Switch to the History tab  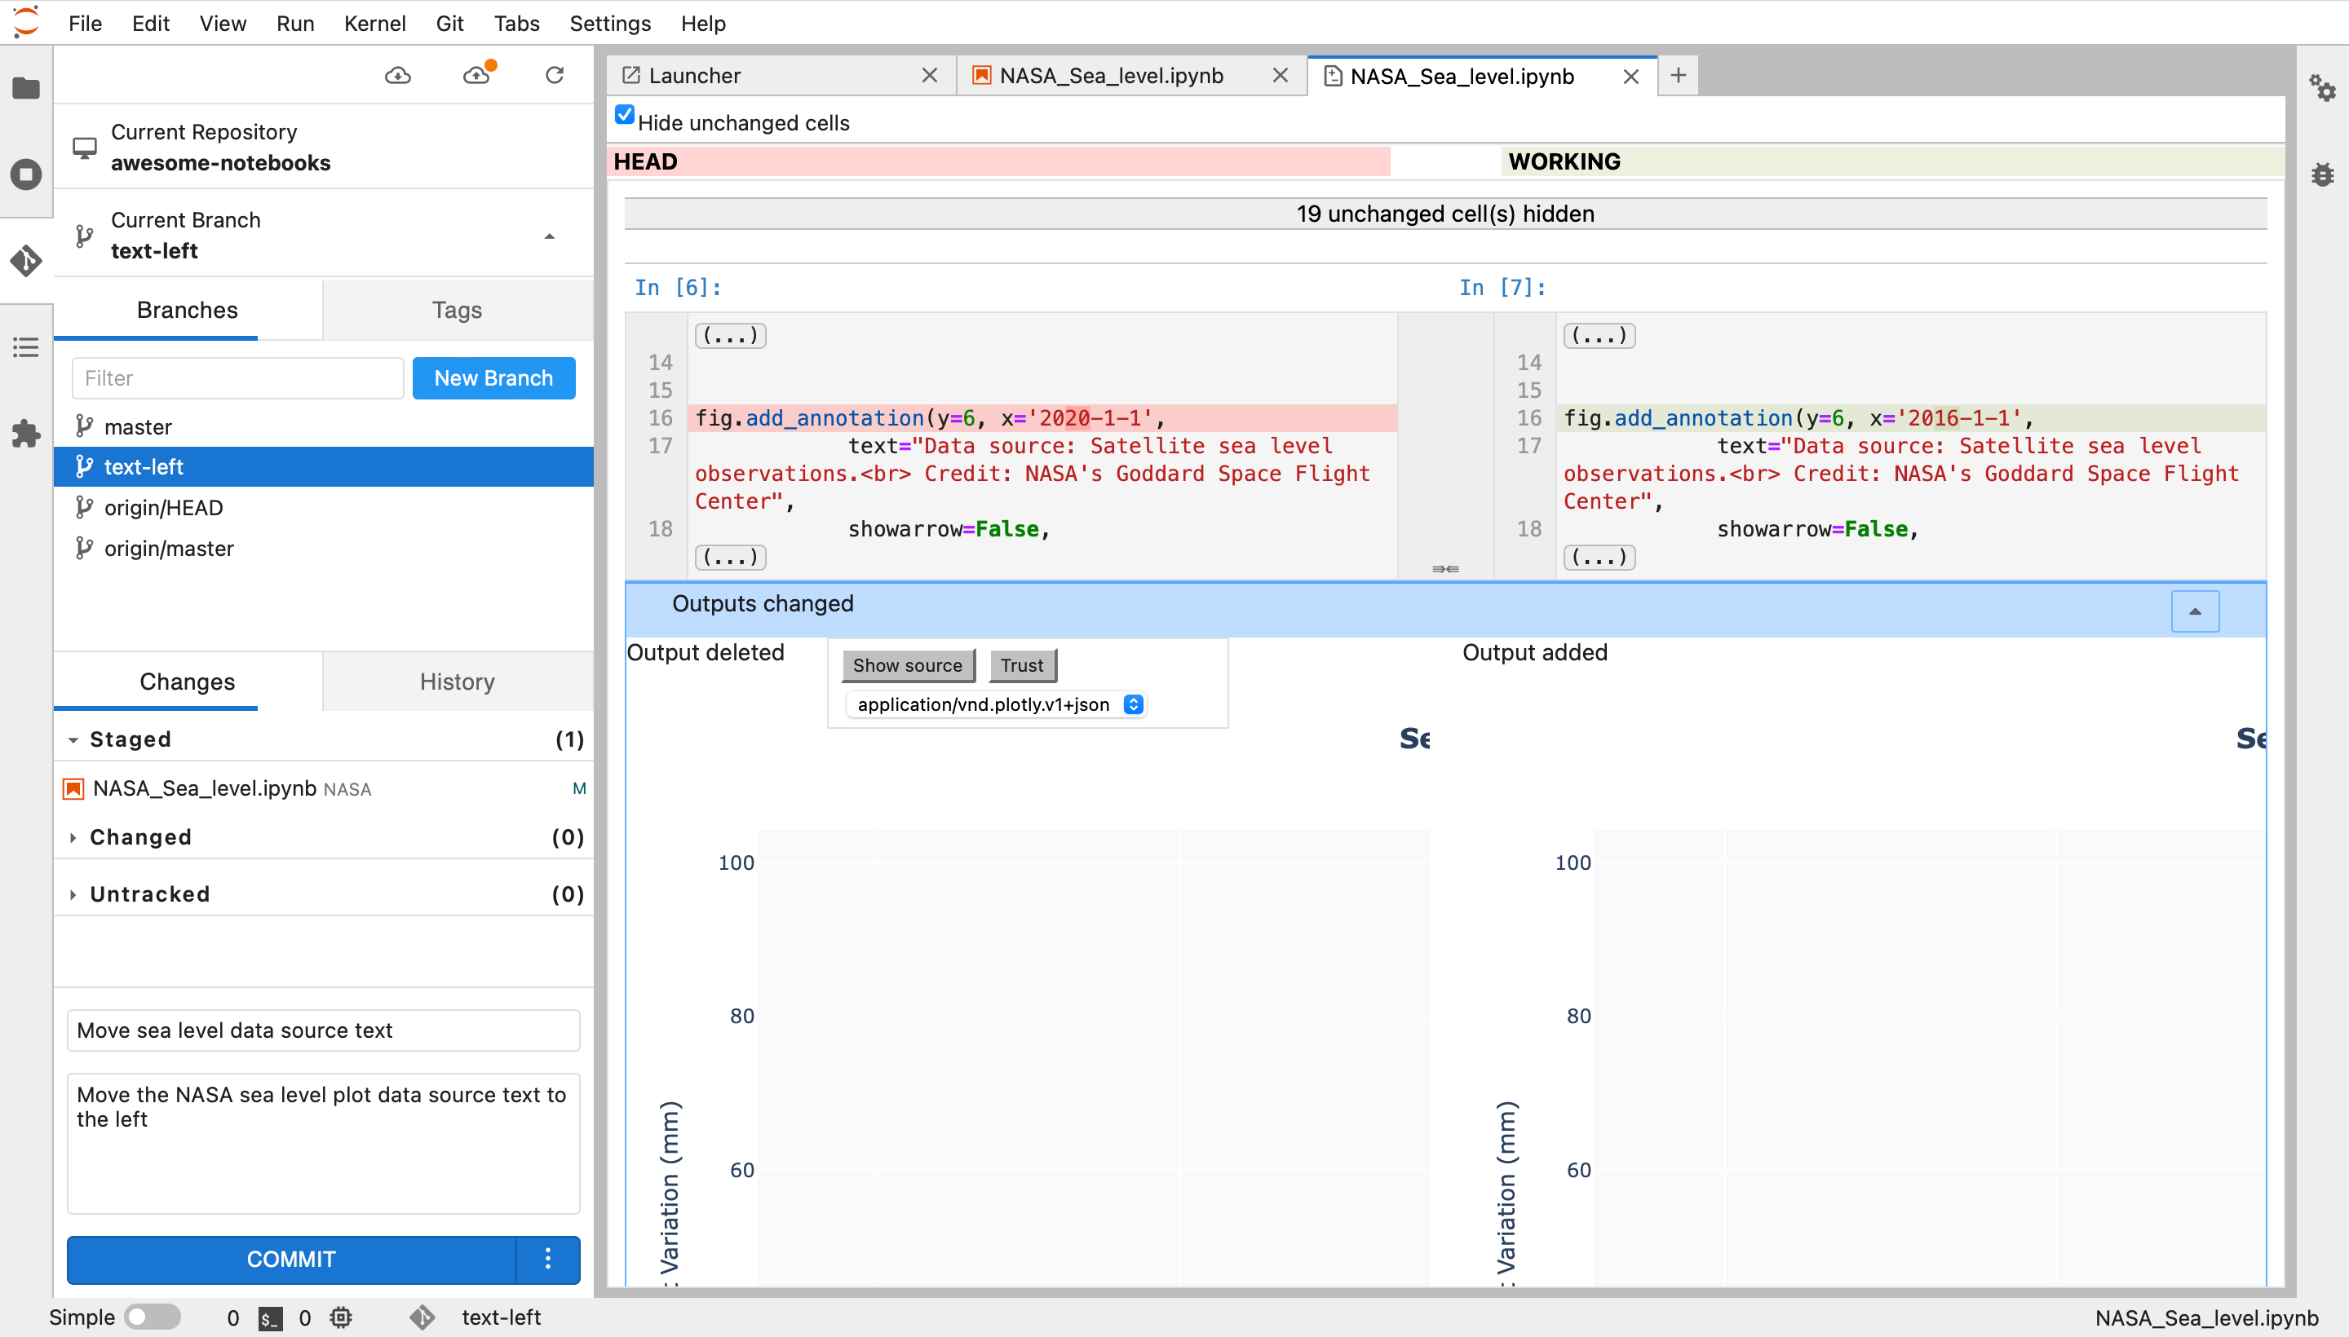pos(457,682)
